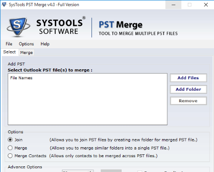Click the File Names column header
This screenshot has width=214, height=172.
[21, 78]
